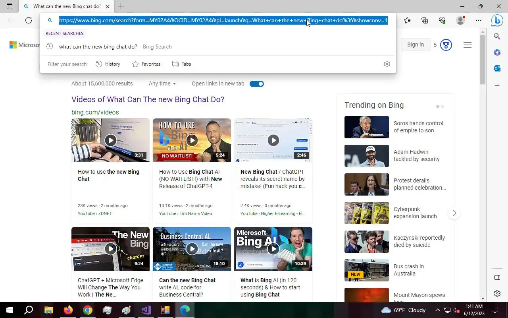Add sidebar app with plus icon

pos(497,85)
